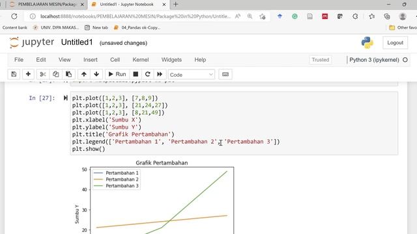Open the 04_Pandas ok-Copy bookmark

click(x=137, y=27)
